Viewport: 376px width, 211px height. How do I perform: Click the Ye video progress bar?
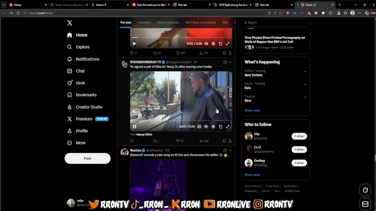181,120
